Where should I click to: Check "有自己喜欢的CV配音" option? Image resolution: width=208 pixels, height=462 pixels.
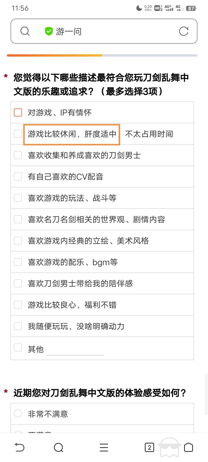pyautogui.click(x=18, y=176)
